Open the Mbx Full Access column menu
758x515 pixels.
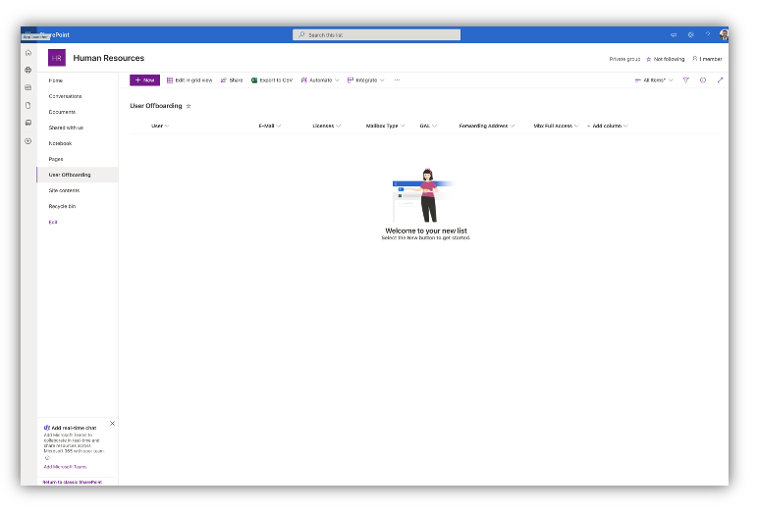point(556,126)
